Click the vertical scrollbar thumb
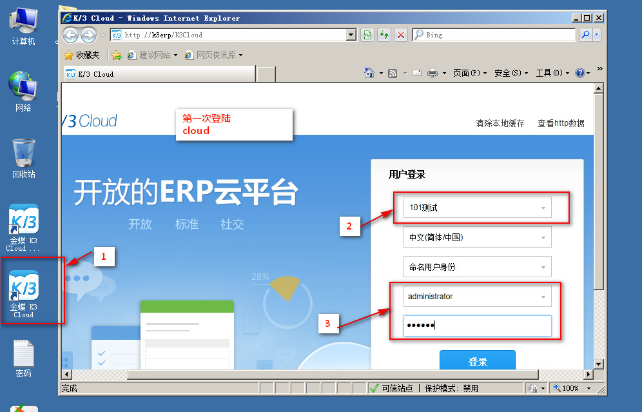 click(599, 191)
